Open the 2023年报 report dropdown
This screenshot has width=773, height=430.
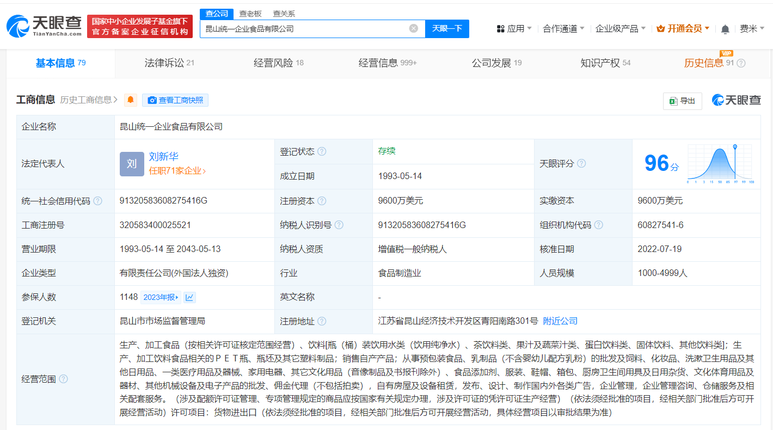click(161, 297)
